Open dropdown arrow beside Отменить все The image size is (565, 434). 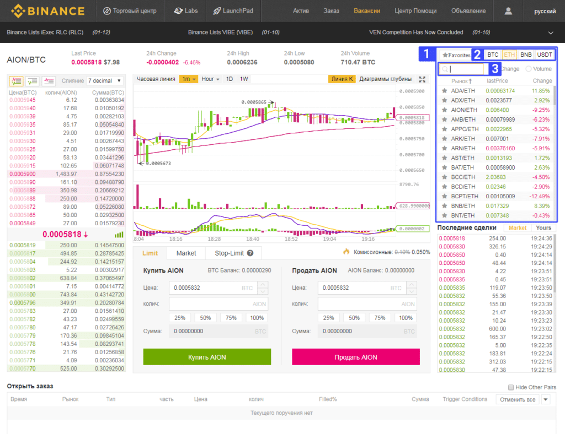tap(546, 399)
